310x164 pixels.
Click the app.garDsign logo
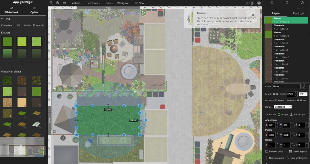(x=23, y=2)
